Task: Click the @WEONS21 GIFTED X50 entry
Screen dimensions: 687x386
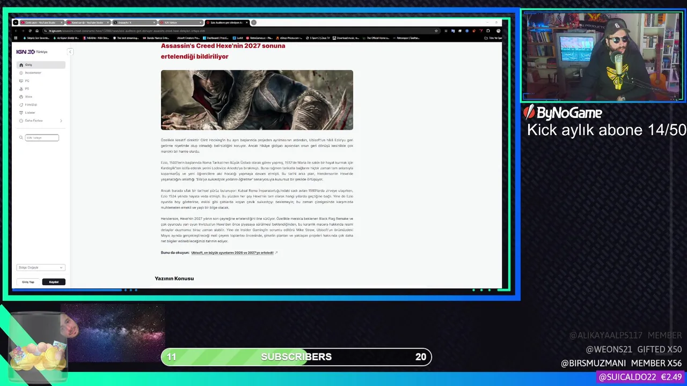Action: tap(633, 349)
